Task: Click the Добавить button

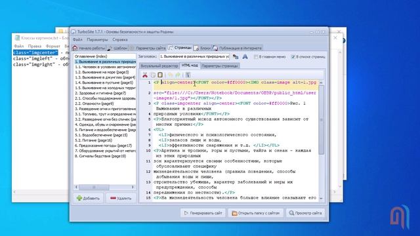Action: tap(88, 198)
